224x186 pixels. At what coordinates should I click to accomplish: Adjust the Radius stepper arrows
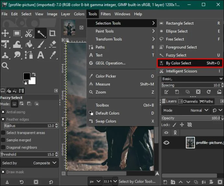click(56, 126)
